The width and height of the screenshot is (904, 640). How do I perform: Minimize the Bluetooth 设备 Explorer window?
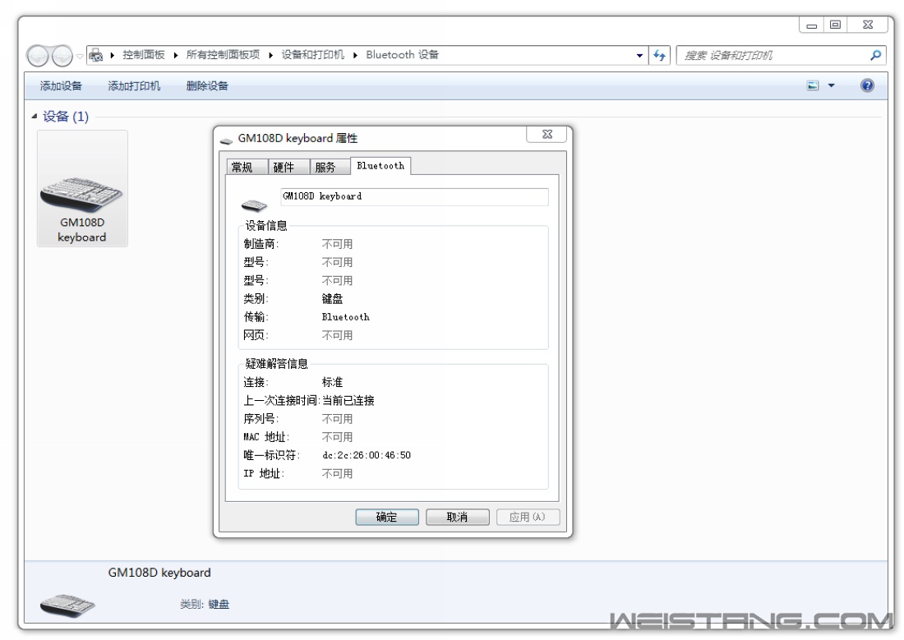(812, 25)
